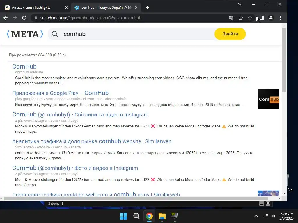This screenshot has height=223, width=298.
Task: Open the volume tray icon
Action: click(x=272, y=216)
